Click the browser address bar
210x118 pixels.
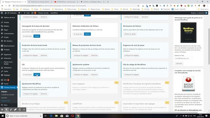click(x=75, y=6)
